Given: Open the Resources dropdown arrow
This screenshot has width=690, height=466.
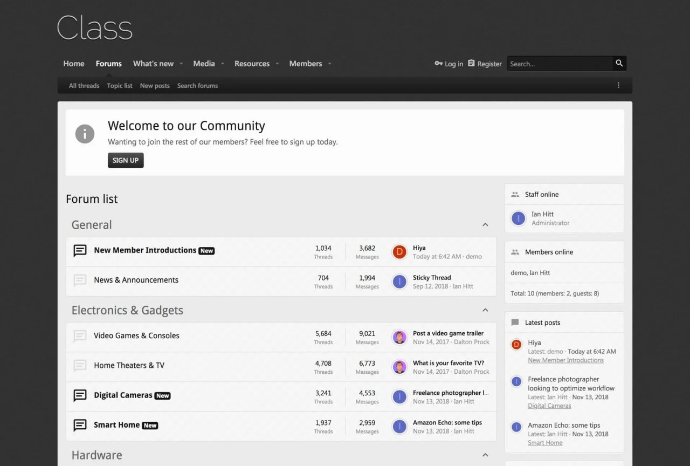Looking at the screenshot, I should (277, 64).
